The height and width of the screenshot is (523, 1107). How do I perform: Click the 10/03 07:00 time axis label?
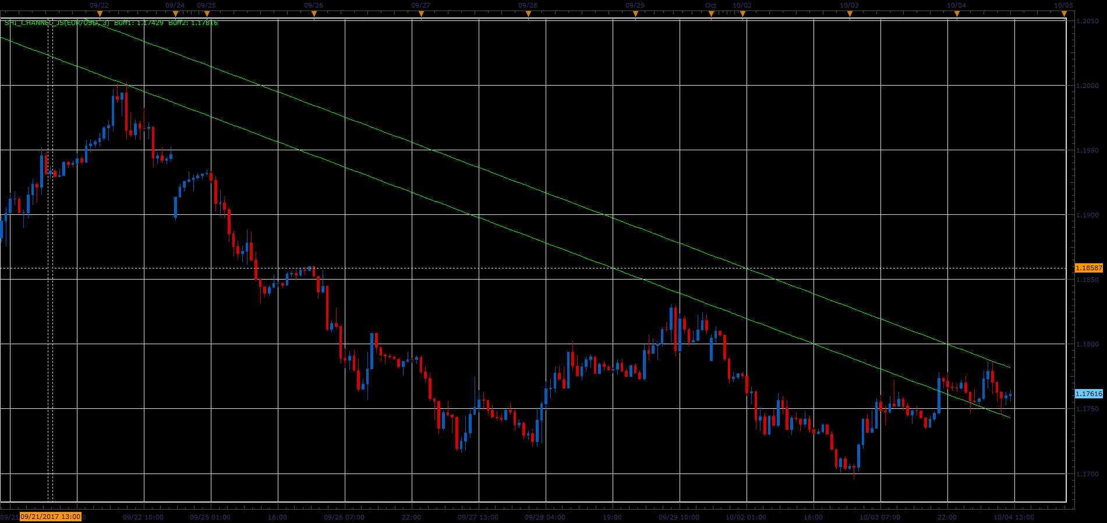[x=880, y=517]
